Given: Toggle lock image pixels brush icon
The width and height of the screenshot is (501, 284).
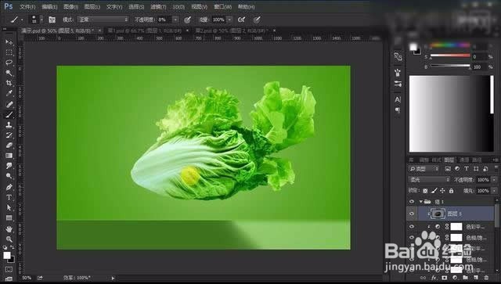Looking at the screenshot, I should [x=434, y=191].
